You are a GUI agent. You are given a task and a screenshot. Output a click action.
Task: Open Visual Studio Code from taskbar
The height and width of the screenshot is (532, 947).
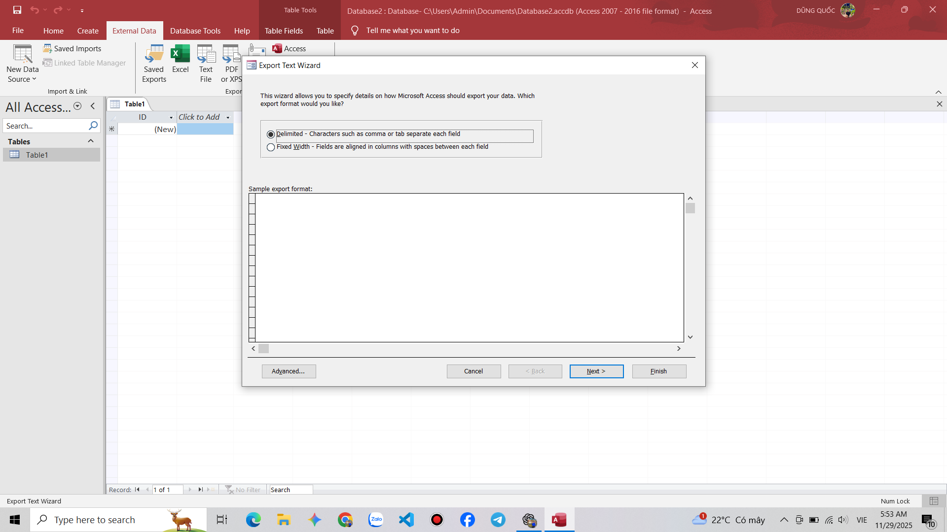tap(406, 520)
